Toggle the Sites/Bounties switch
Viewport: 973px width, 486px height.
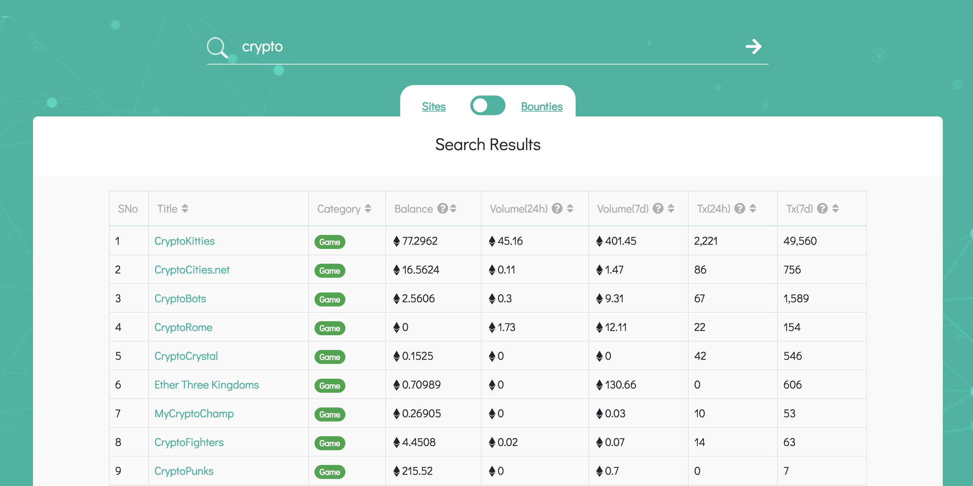pos(487,105)
